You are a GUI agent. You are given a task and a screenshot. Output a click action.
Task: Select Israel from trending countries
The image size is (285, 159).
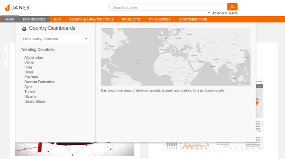29,72
